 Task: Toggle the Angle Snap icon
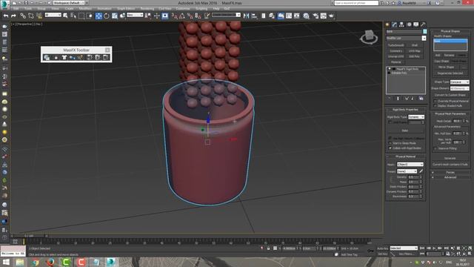[182, 16]
